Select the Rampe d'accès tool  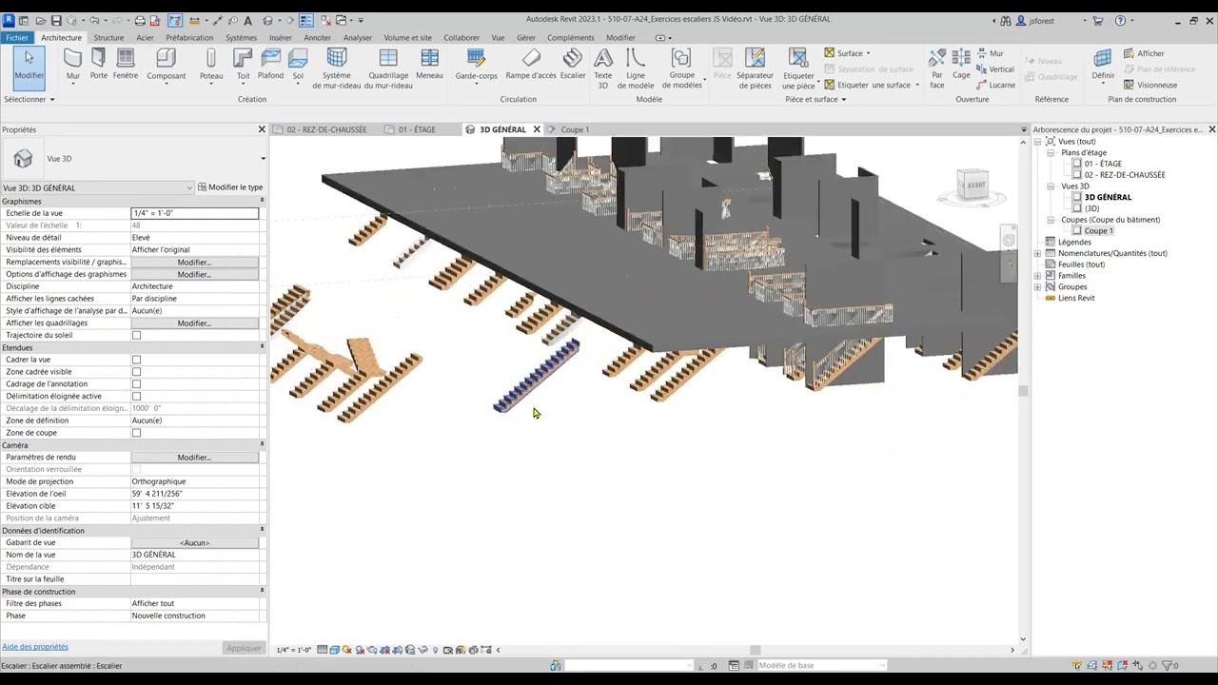coord(531,64)
